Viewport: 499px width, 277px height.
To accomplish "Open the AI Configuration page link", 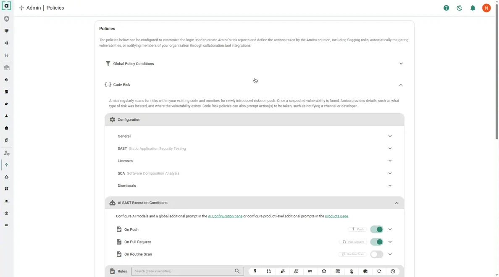I will click(225, 217).
